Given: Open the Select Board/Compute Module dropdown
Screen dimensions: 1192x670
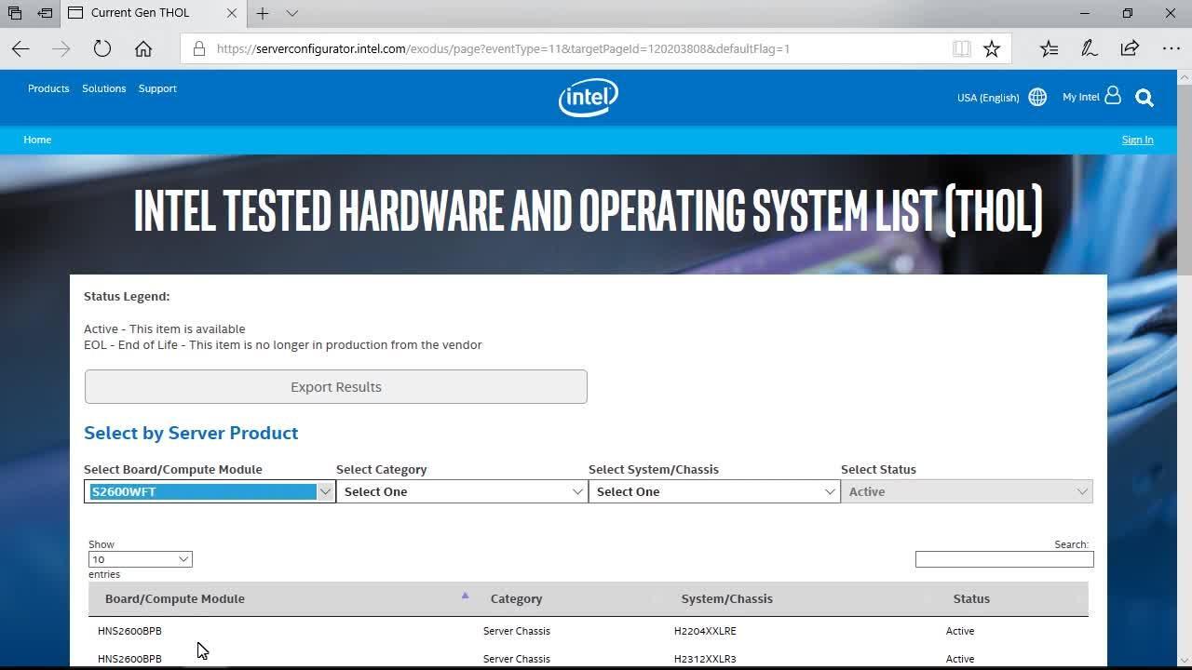Looking at the screenshot, I should (210, 491).
